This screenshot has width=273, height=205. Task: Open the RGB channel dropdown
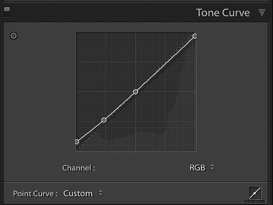pyautogui.click(x=197, y=168)
